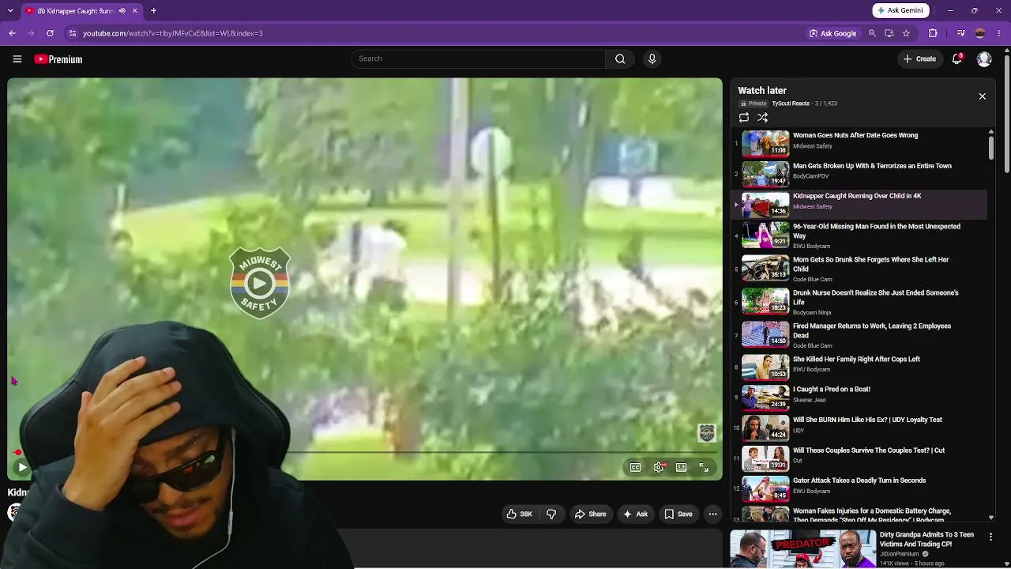The width and height of the screenshot is (1011, 569).
Task: Seek using the video progress bar
Action: pos(365,453)
